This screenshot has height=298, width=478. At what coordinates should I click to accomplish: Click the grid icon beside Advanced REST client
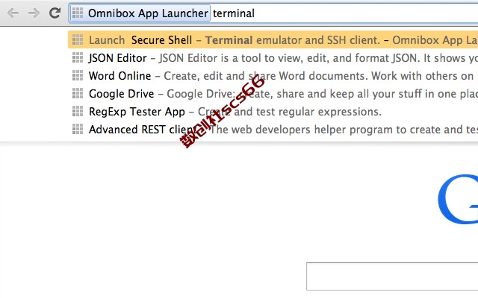coord(78,129)
